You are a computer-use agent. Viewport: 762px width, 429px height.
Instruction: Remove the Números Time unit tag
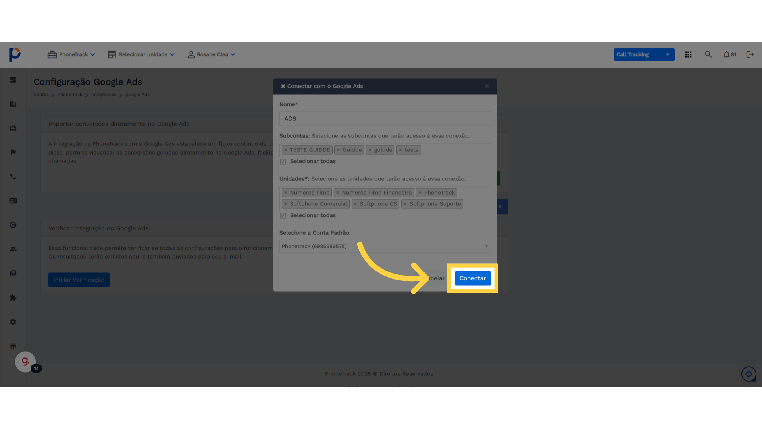(285, 193)
